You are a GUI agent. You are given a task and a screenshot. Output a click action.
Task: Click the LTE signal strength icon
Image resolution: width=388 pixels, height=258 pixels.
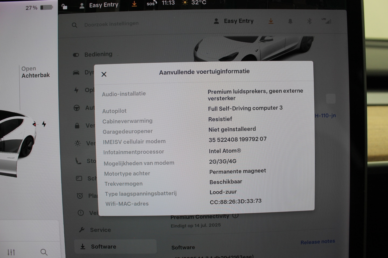click(x=327, y=21)
